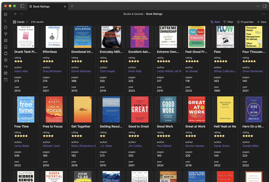Open author link Adam Alter
The width and height of the screenshot is (269, 182).
pyautogui.click(x=21, y=71)
